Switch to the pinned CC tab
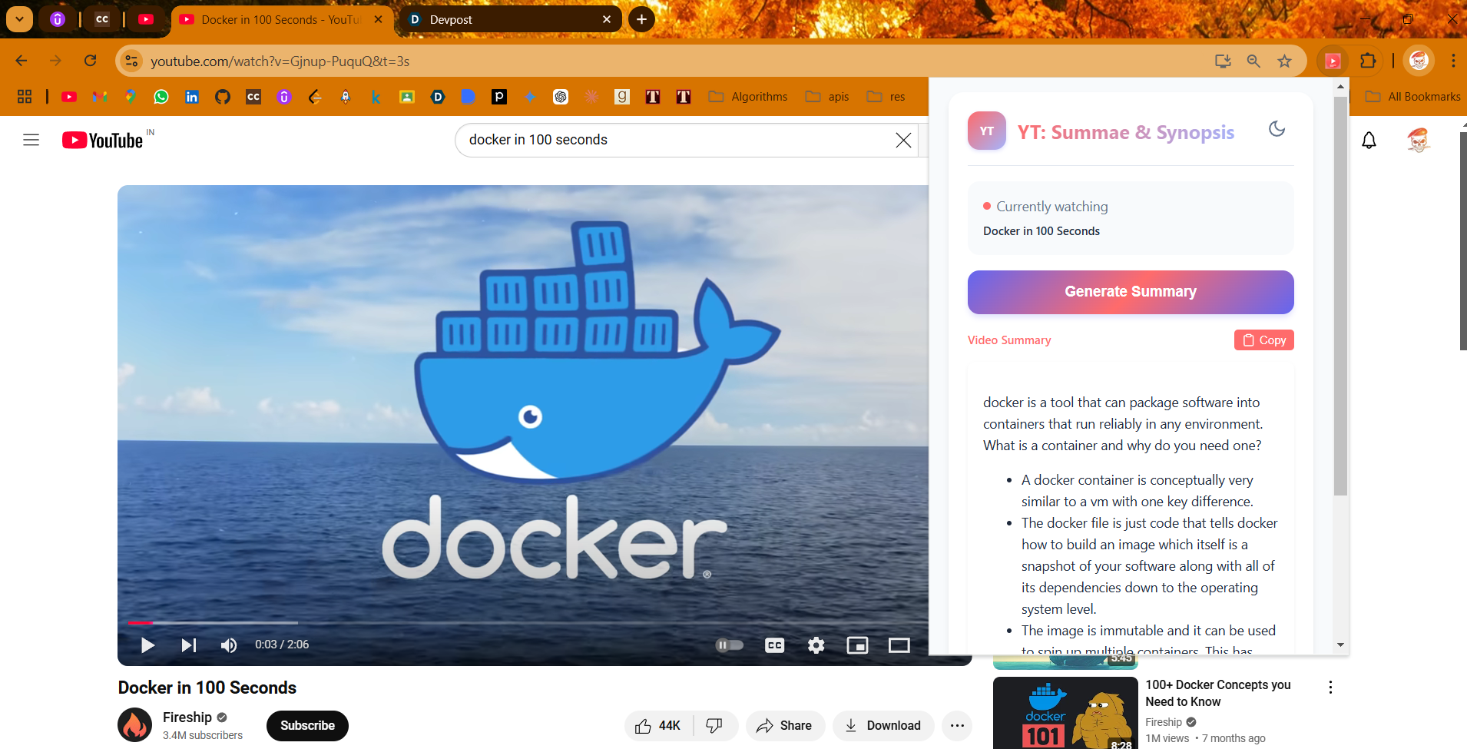 pos(102,19)
